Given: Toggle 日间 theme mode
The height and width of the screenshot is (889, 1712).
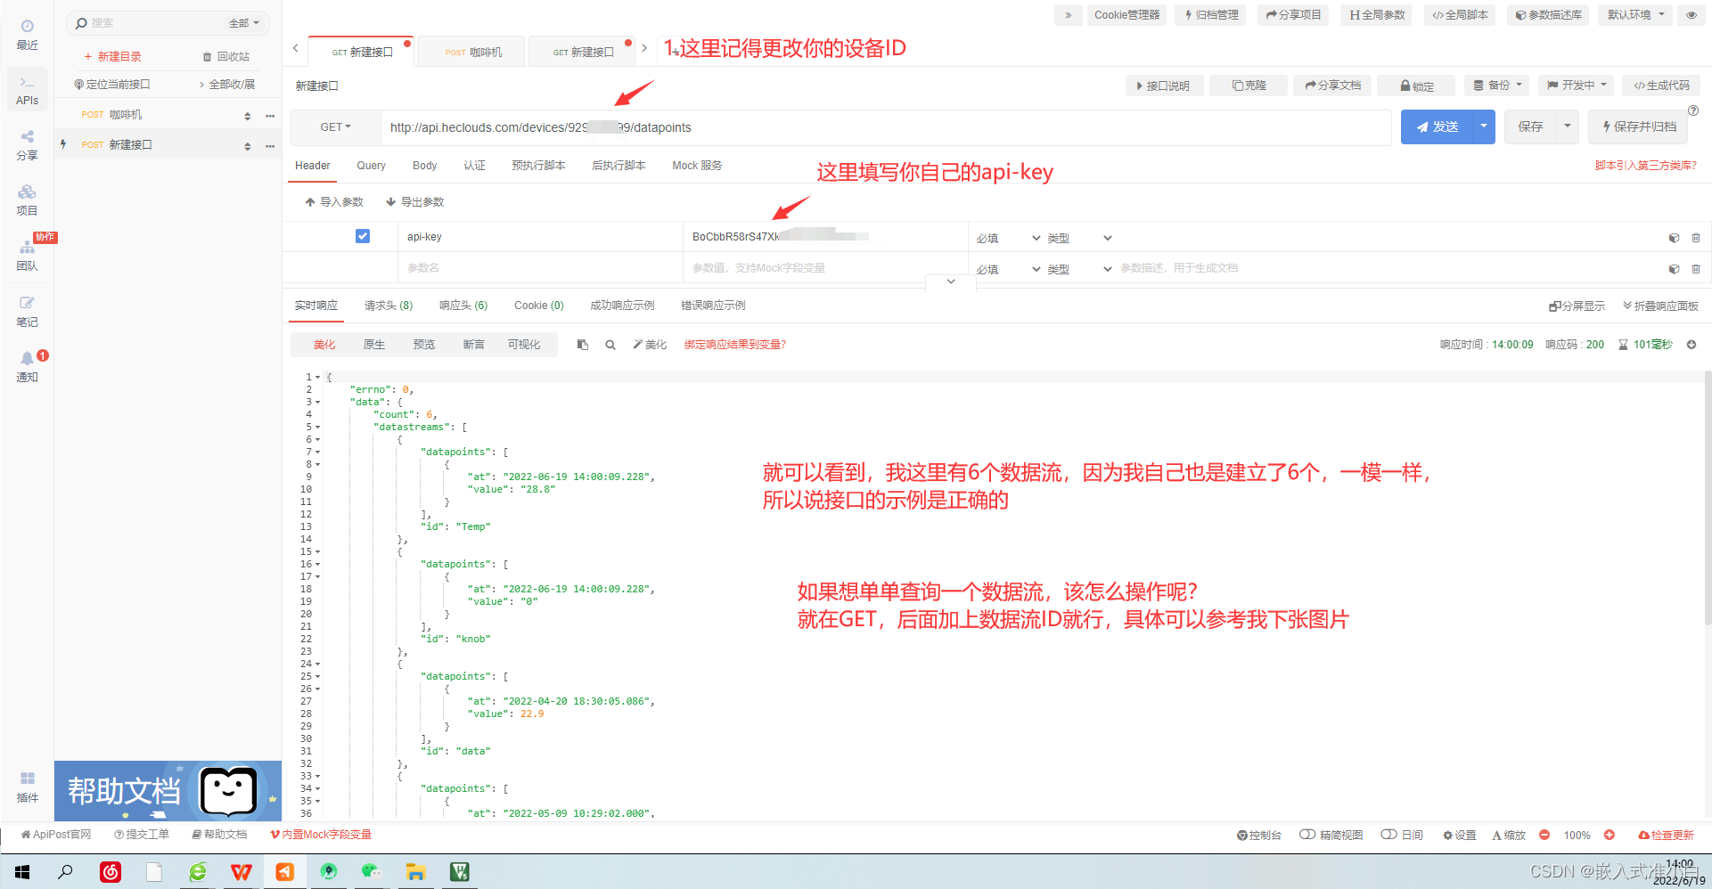Looking at the screenshot, I should coord(1401,835).
